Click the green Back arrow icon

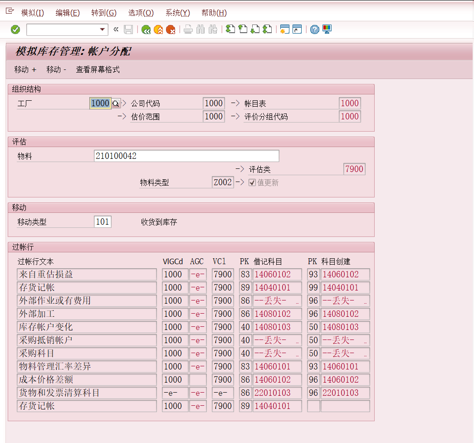(x=146, y=30)
